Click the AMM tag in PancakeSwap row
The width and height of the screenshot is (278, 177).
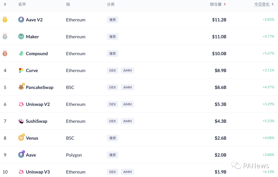tap(127, 87)
